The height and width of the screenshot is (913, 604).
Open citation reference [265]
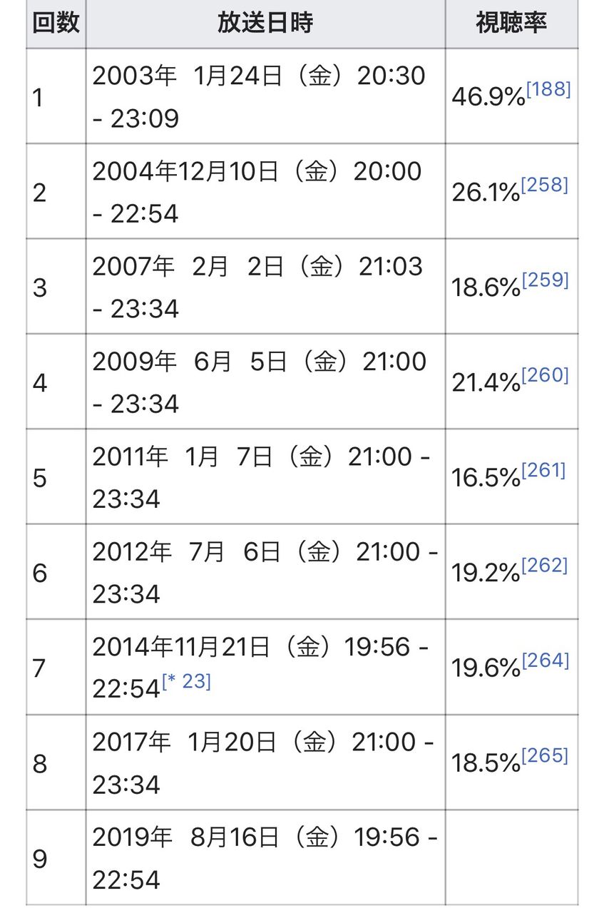[x=546, y=756]
